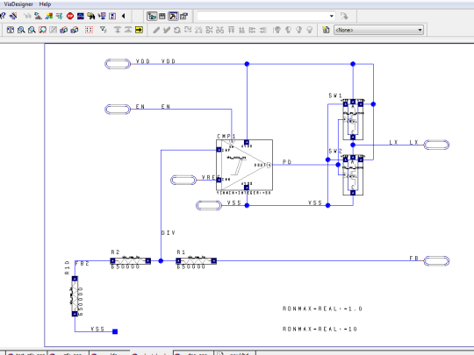Click the grayed pencil edit icon
This screenshot has height=355, width=474.
(x=156, y=30)
